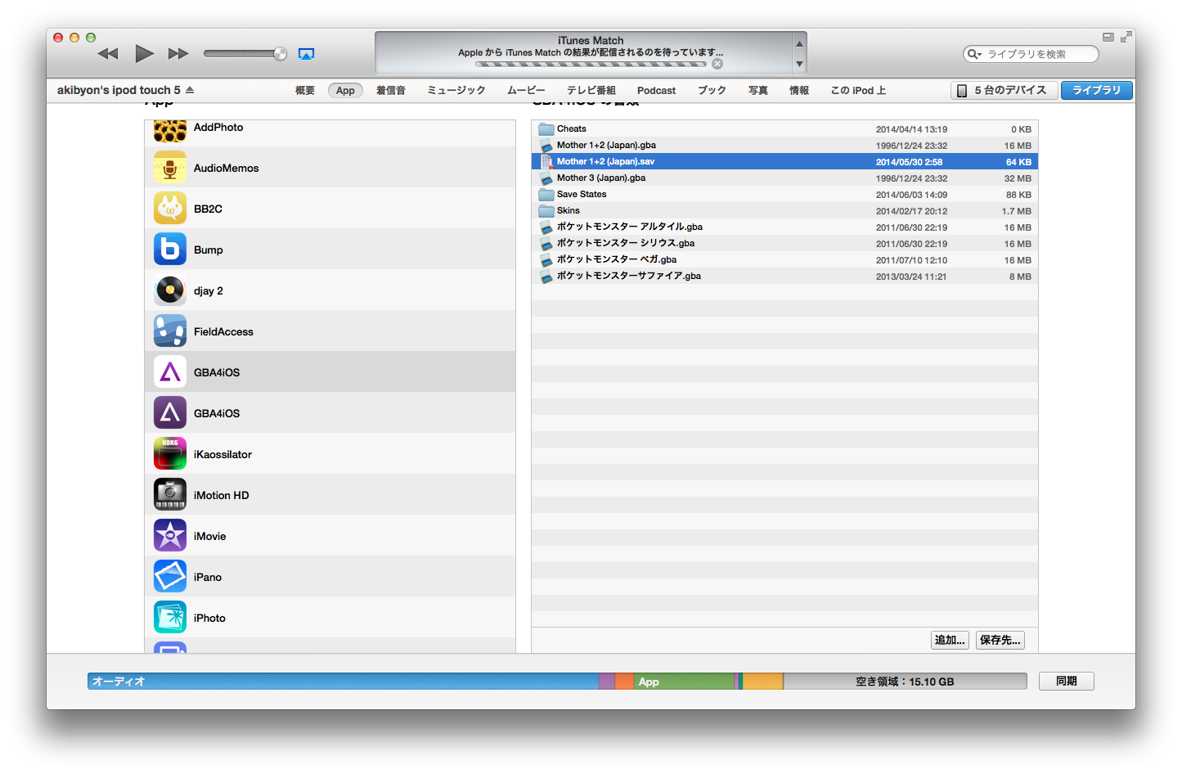Click the AirPlay icon
The width and height of the screenshot is (1182, 774).
[306, 54]
